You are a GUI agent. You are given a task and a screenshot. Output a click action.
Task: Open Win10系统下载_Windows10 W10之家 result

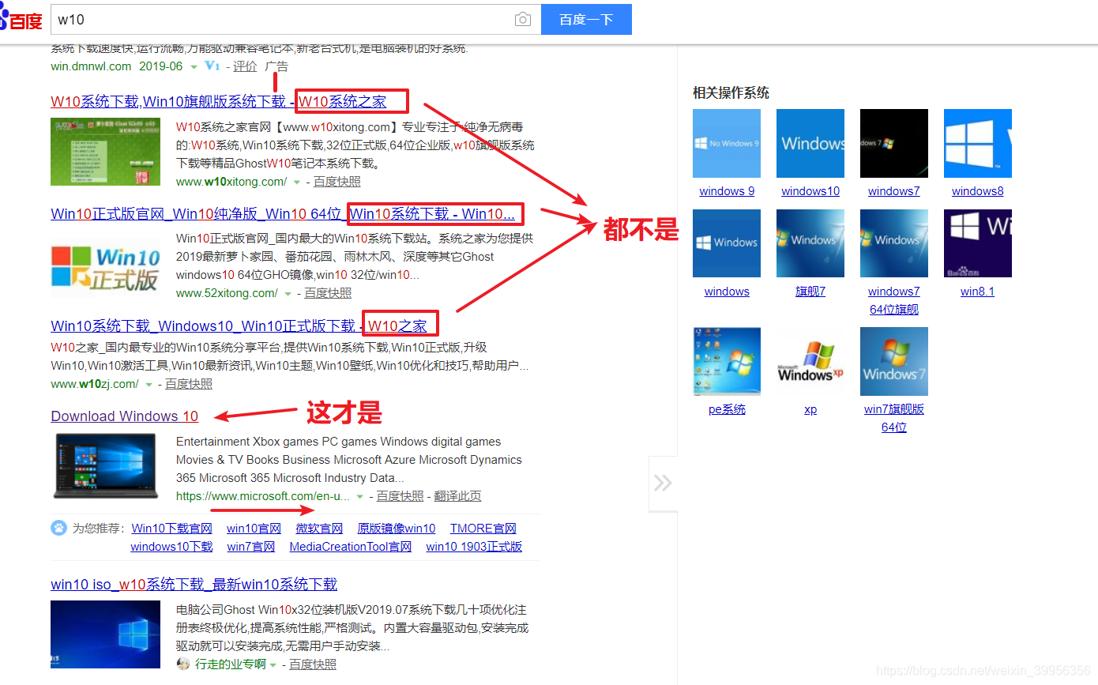(x=239, y=326)
